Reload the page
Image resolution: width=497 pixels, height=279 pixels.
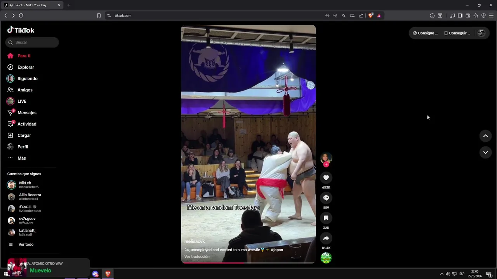coord(21,15)
